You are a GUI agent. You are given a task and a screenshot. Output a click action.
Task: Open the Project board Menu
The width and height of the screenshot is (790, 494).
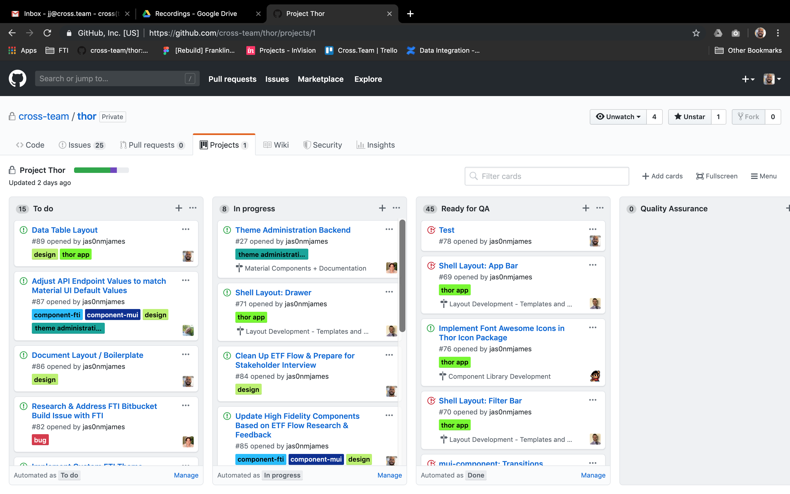point(764,176)
